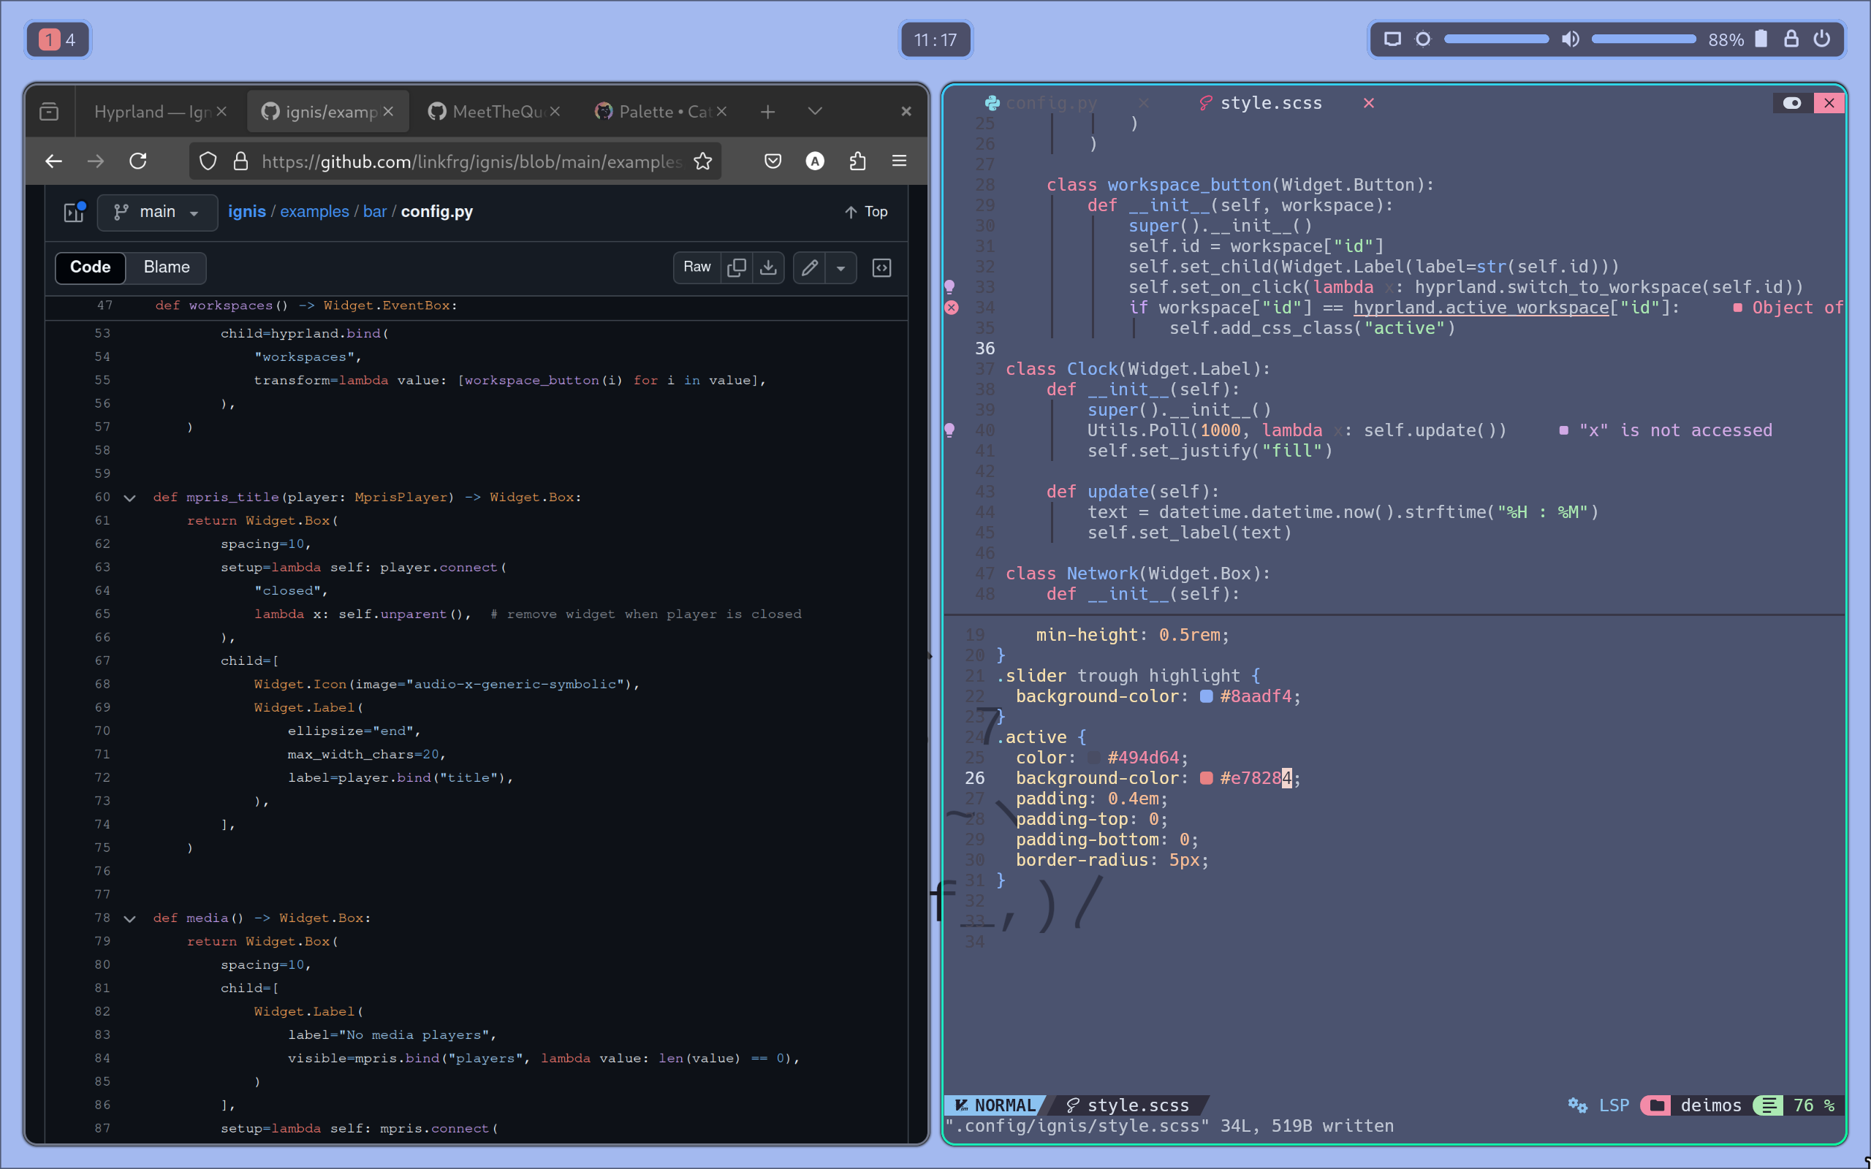This screenshot has height=1169, width=1871.
Task: Open the browser extensions puzzle icon
Action: (857, 161)
